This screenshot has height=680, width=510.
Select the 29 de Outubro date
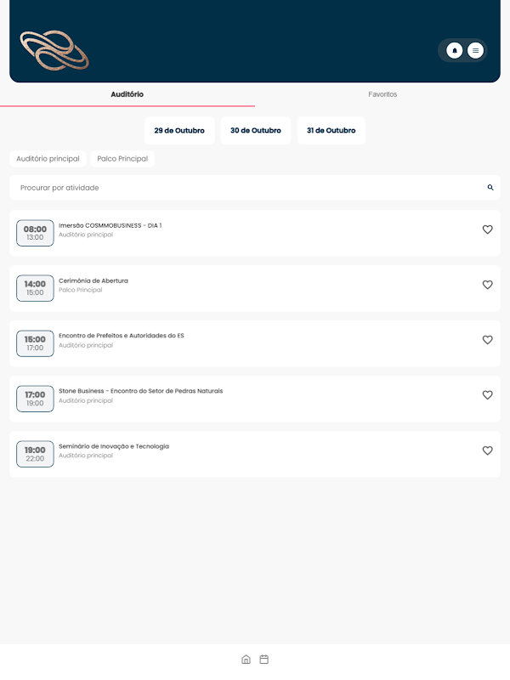pyautogui.click(x=179, y=130)
